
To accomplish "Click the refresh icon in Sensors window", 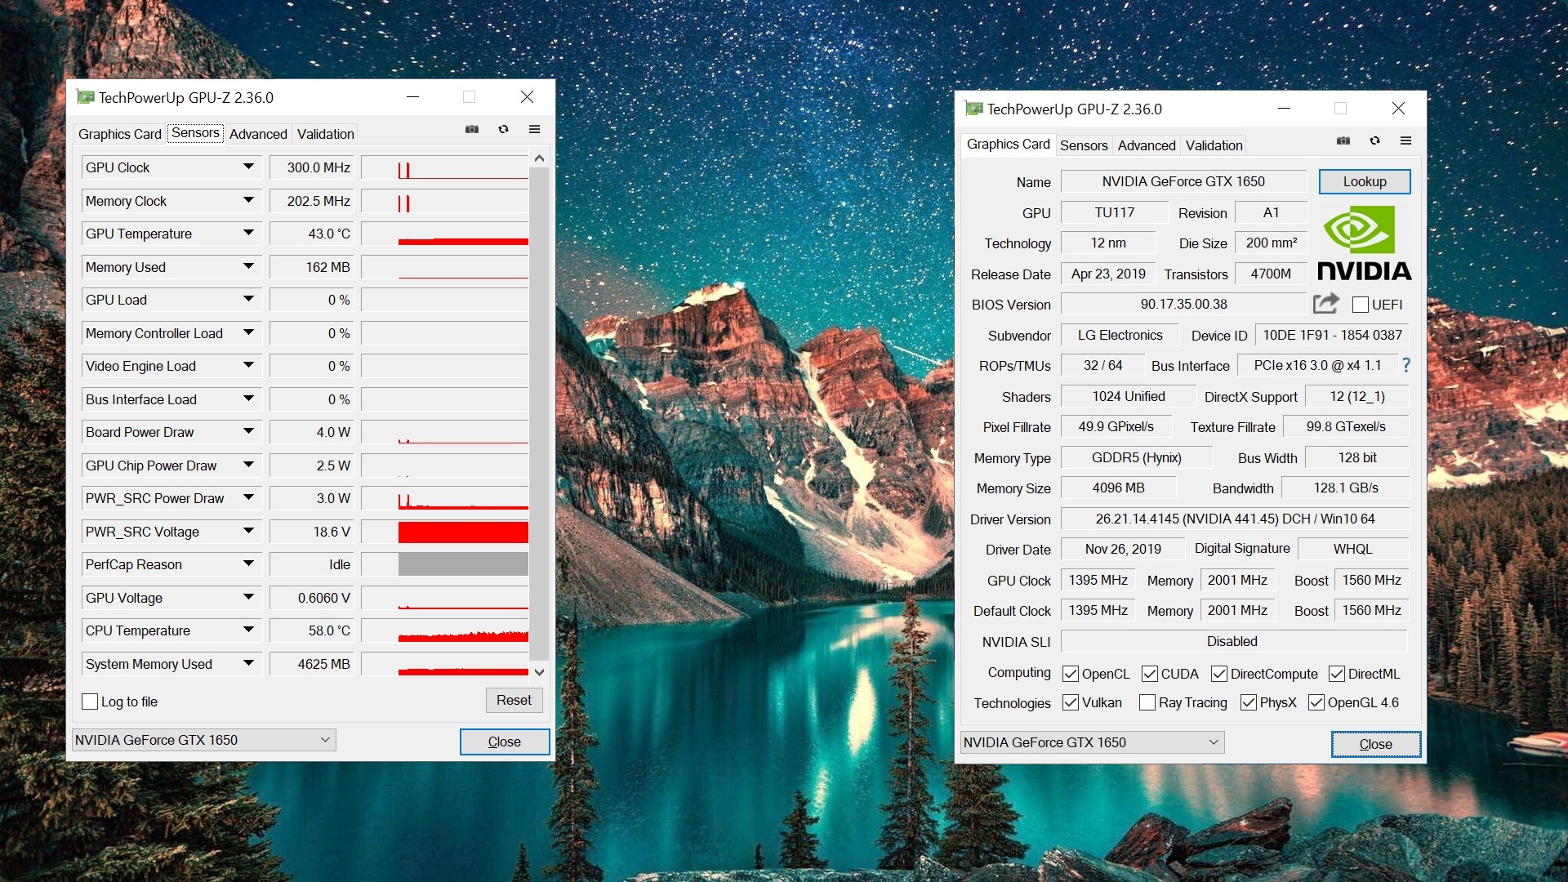I will [x=503, y=129].
